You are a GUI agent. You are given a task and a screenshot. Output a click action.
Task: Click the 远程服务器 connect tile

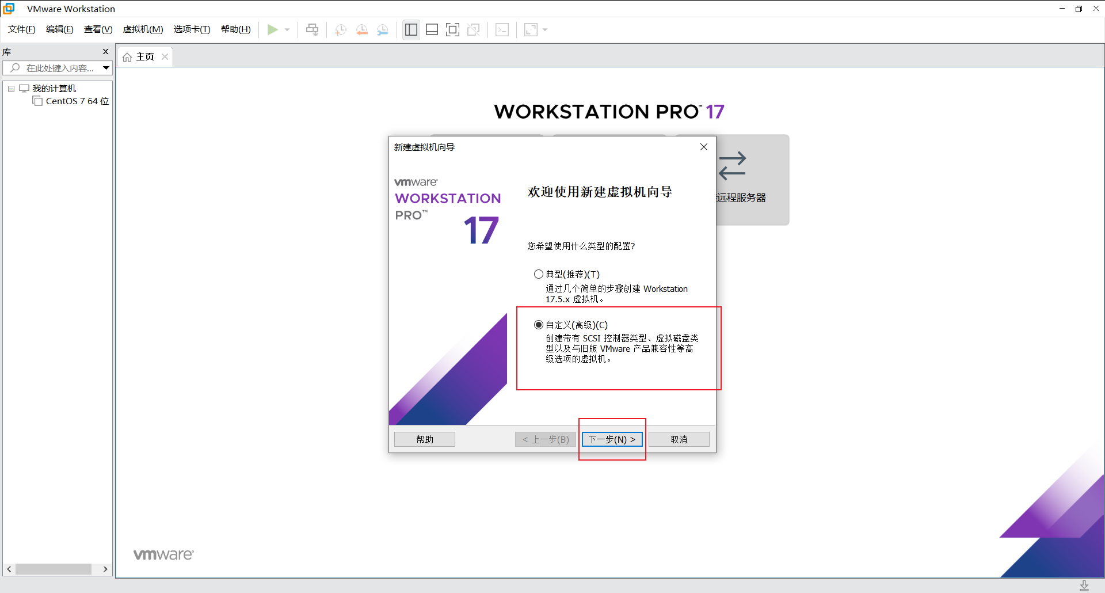(753, 180)
